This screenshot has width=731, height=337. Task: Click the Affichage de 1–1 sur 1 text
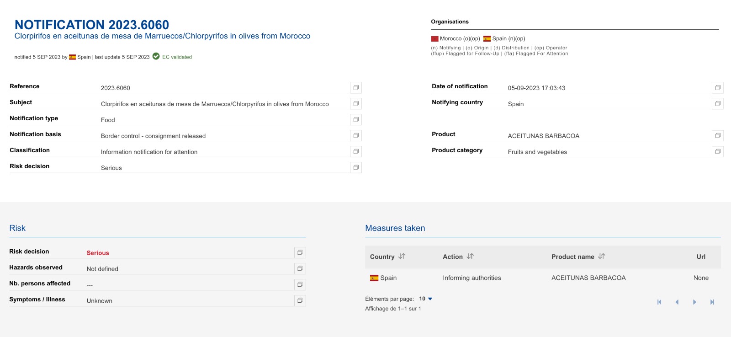(x=393, y=309)
